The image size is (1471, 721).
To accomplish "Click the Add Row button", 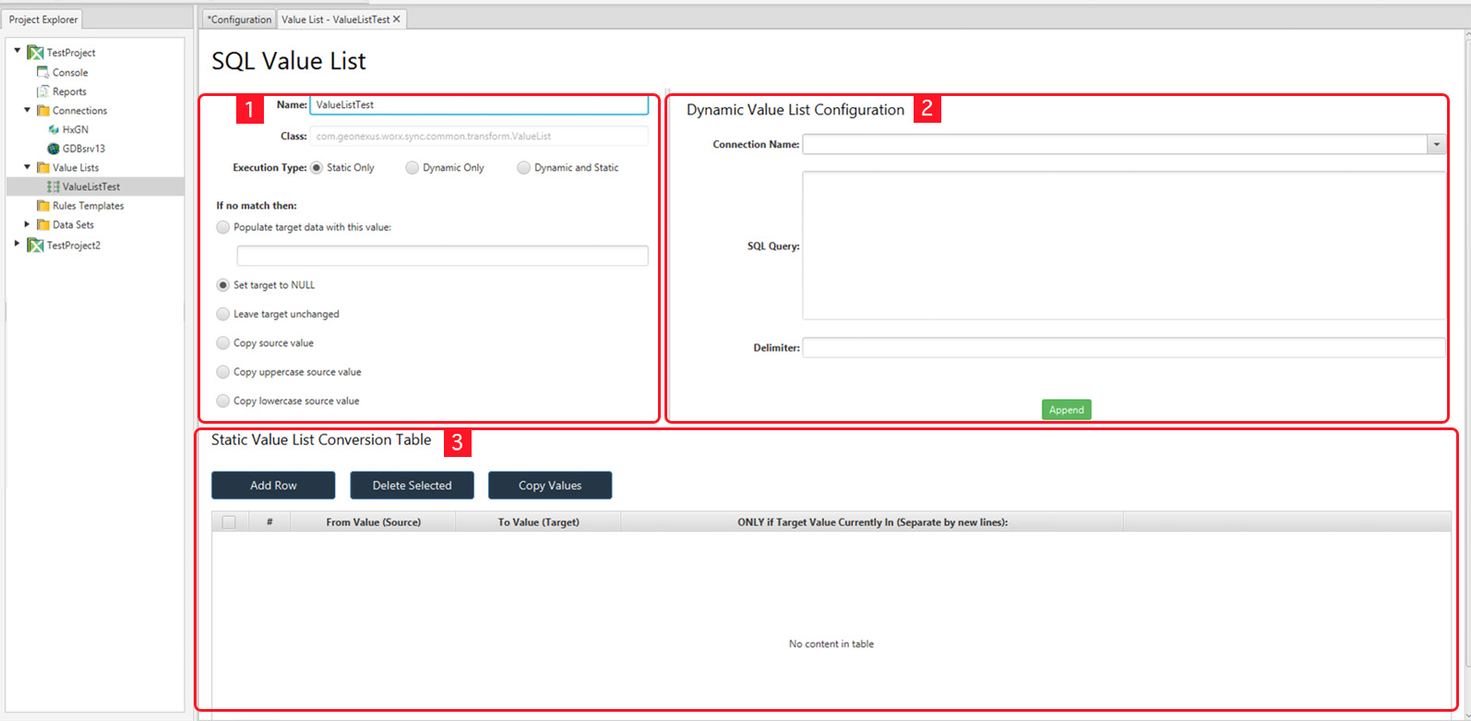I will pos(273,486).
